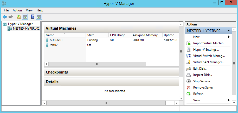Click the Stop Service icon
This screenshot has width=238, height=113.
click(x=189, y=81)
